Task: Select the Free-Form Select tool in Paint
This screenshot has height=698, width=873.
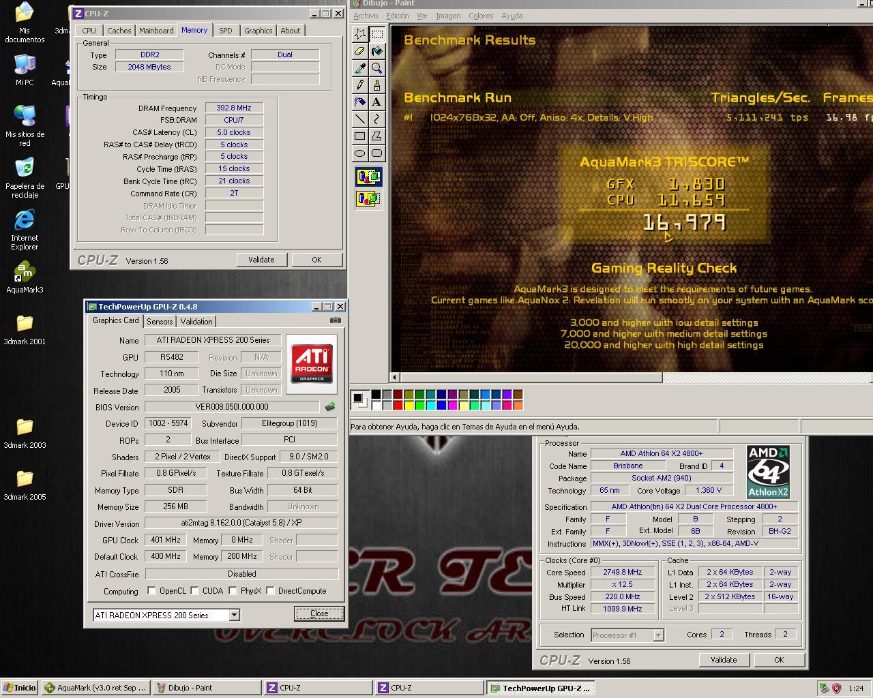Action: point(360,34)
